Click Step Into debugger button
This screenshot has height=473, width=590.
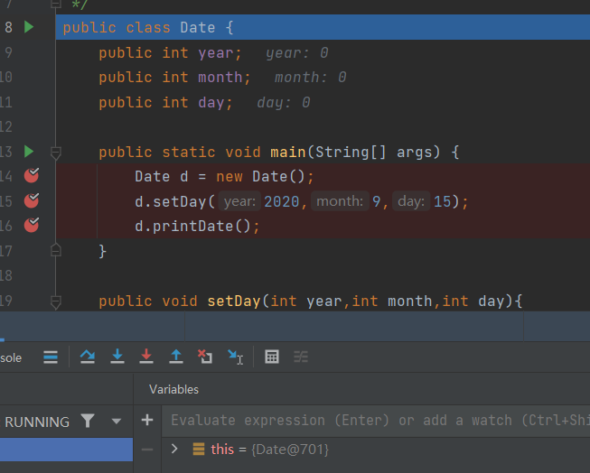tap(117, 357)
